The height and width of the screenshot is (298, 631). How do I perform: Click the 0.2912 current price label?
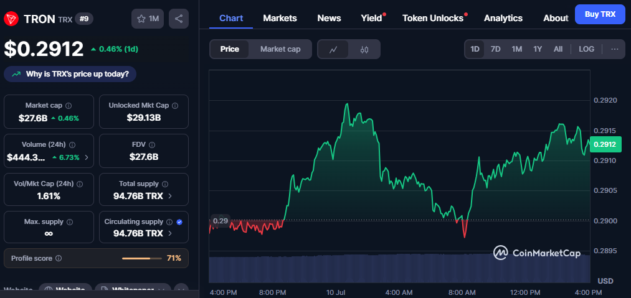(x=604, y=145)
